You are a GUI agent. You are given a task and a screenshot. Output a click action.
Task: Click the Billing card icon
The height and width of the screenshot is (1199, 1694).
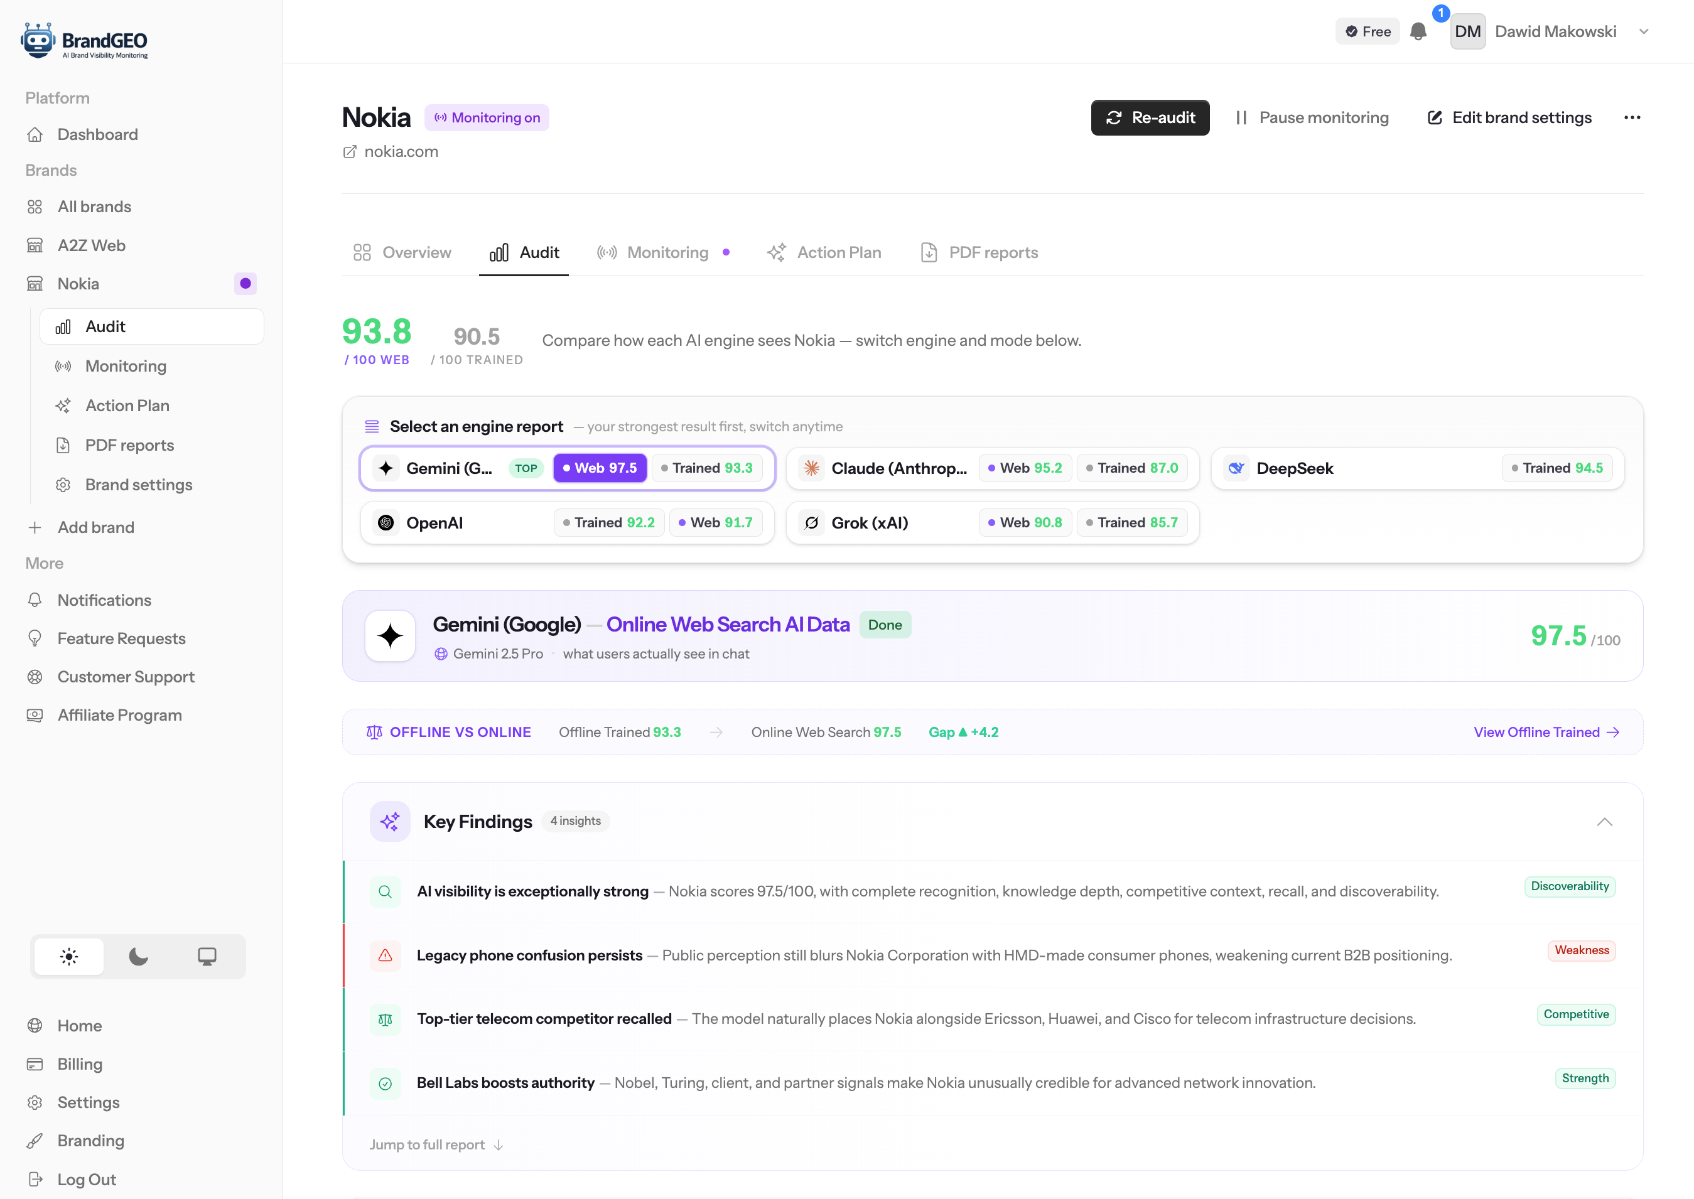[x=35, y=1064]
